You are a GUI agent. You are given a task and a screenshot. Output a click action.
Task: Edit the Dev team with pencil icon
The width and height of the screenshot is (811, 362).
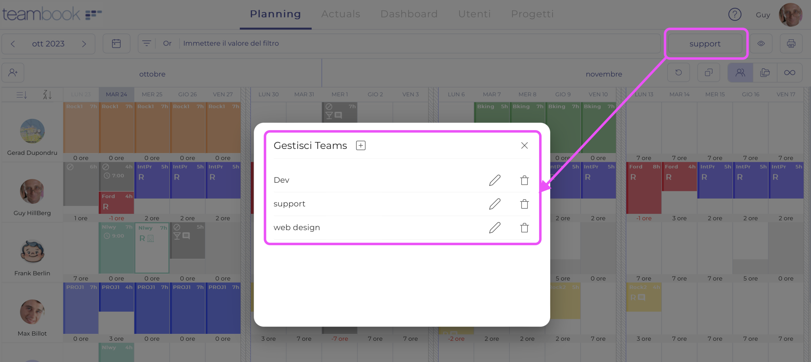click(495, 180)
